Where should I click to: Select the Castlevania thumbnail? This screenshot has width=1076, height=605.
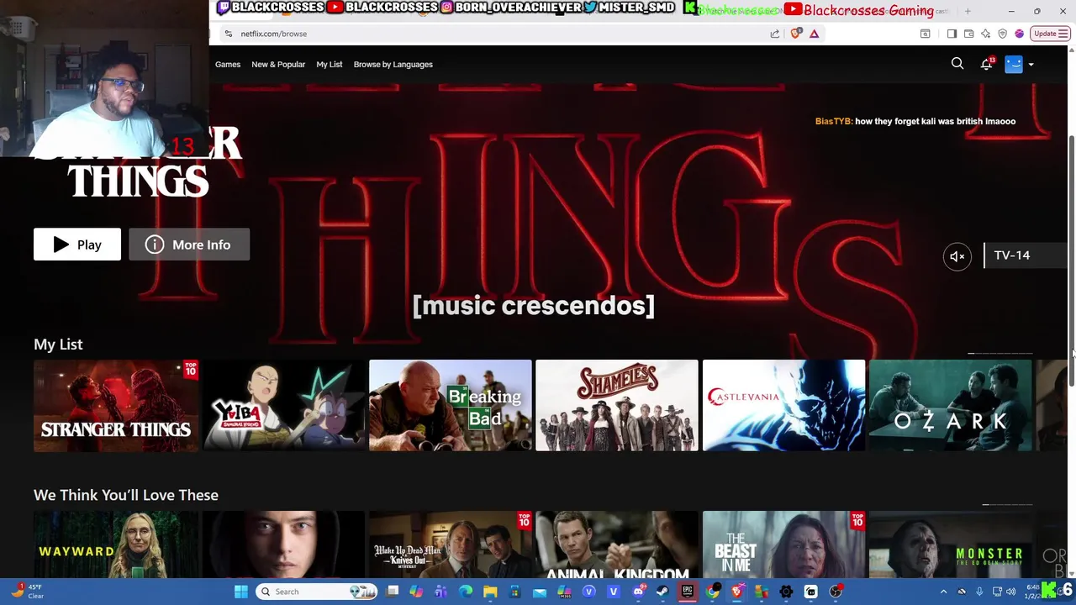pyautogui.click(x=783, y=406)
